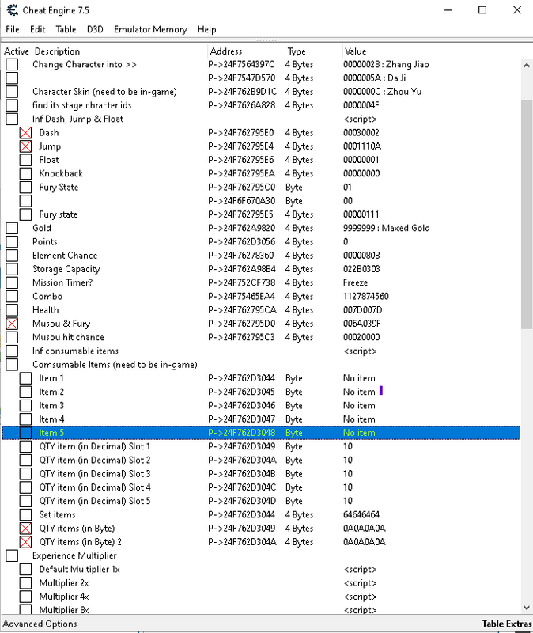Freeze the Mission Timer checkbox

click(12, 282)
